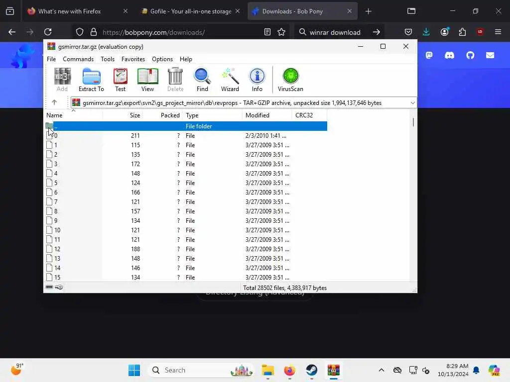Open Mastodon link on Bob Pony page
This screenshot has width=510, height=382.
pyautogui.click(x=429, y=55)
